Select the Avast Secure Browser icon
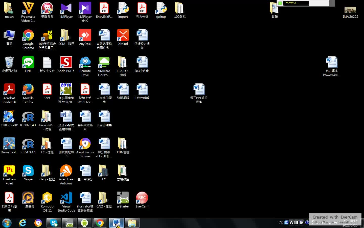Screen dimensions: 364x228 pyautogui.click(x=85, y=147)
